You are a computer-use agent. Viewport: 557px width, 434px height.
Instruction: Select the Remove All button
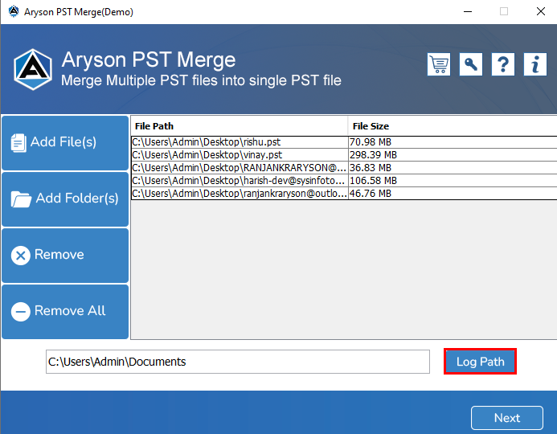click(x=65, y=312)
